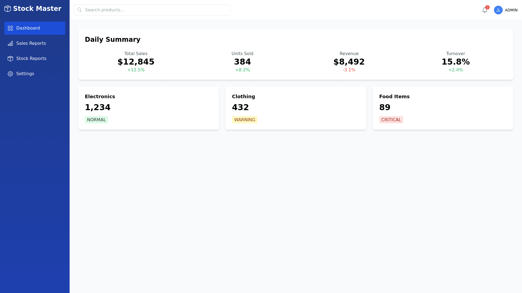
Task: Click the Settings gear icon
Action: [x=10, y=74]
